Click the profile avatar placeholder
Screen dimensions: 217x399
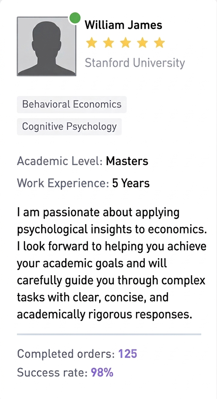[46, 46]
